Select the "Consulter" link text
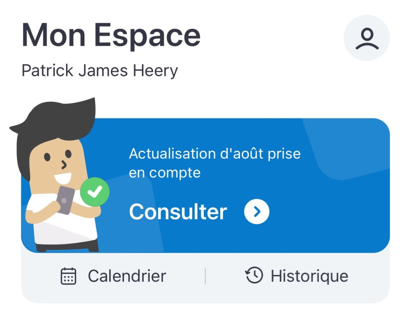The height and width of the screenshot is (321, 411). (x=178, y=211)
